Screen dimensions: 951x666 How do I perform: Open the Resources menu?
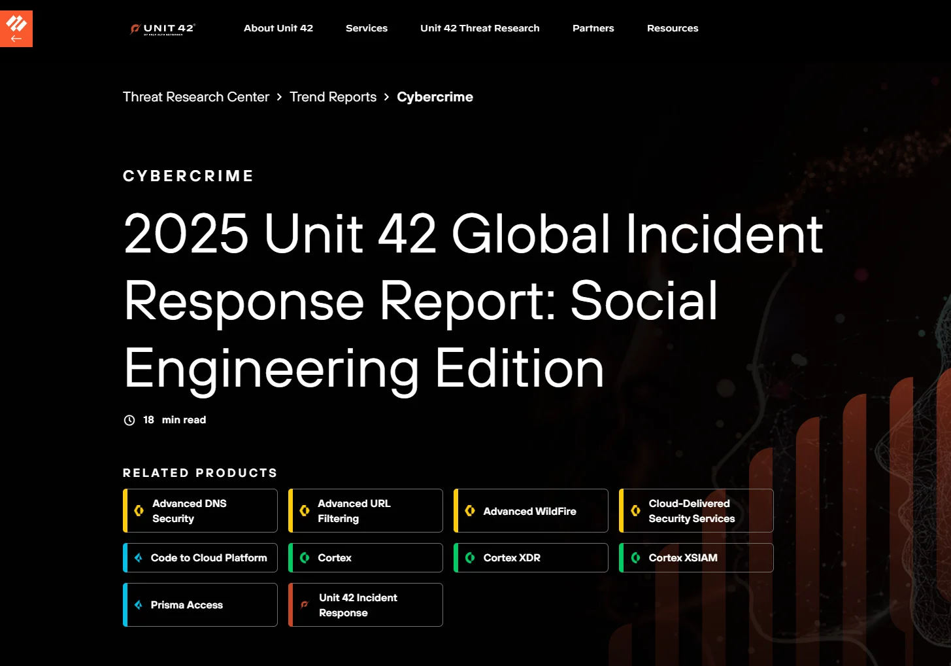pos(673,28)
